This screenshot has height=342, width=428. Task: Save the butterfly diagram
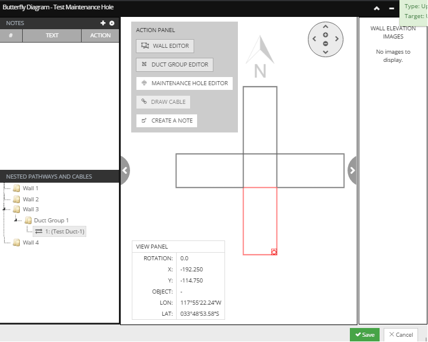pyautogui.click(x=364, y=335)
